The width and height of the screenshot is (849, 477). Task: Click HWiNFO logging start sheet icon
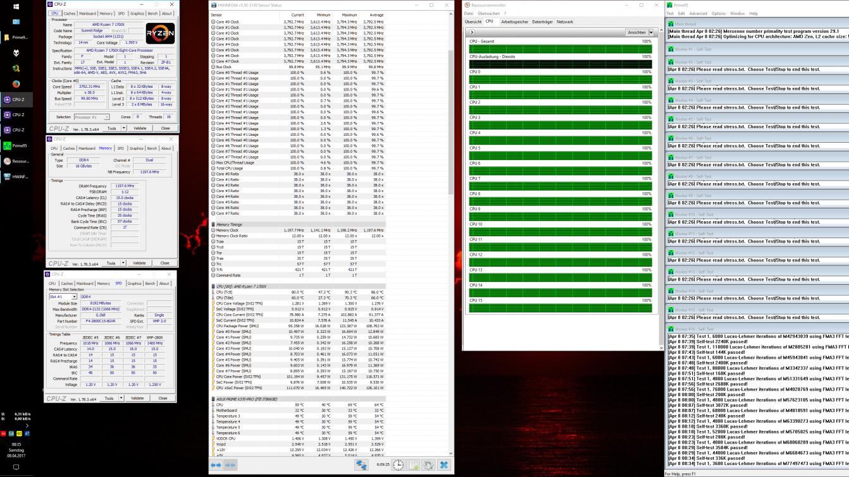tap(414, 465)
